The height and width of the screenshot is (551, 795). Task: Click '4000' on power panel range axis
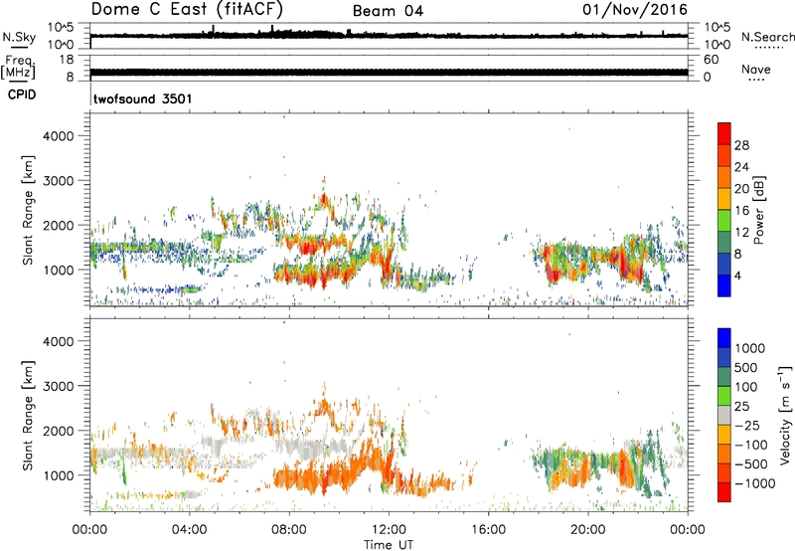pyautogui.click(x=59, y=136)
